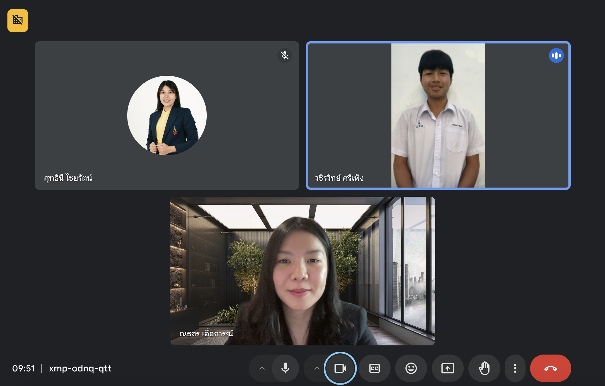Screen dimensions: 605x386
Task: Click the blue speaking indicator on วชิรวิทย์'s tile
Action: [556, 55]
